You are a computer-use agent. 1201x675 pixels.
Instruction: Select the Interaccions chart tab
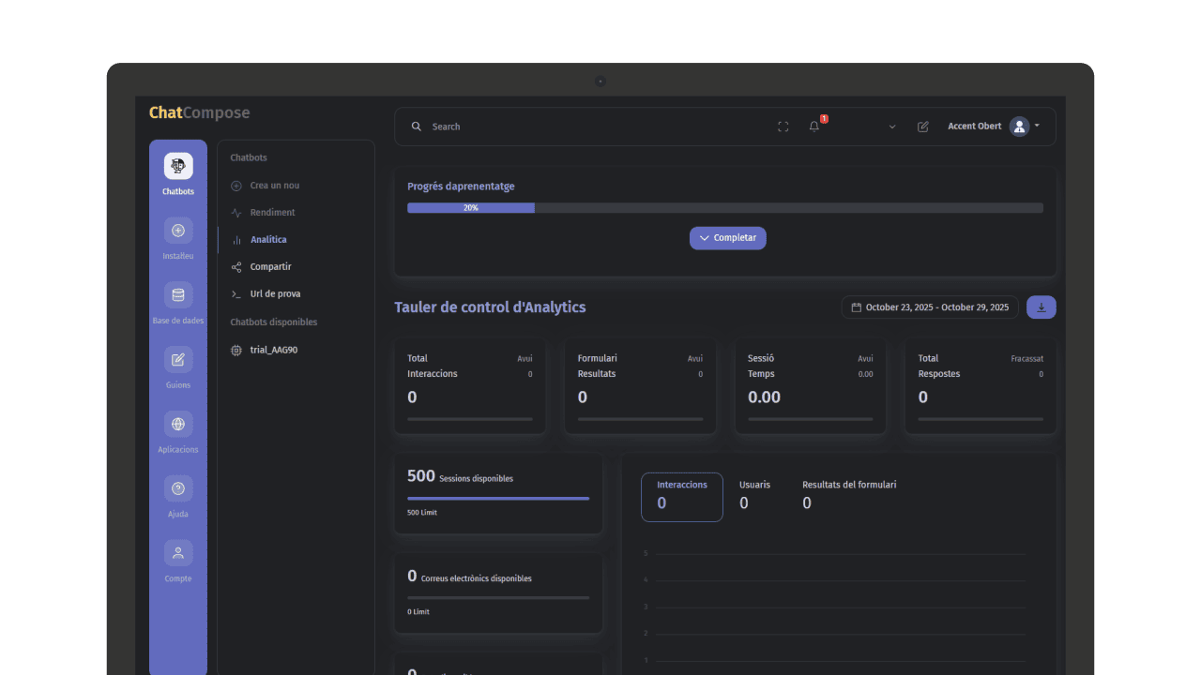click(x=682, y=497)
